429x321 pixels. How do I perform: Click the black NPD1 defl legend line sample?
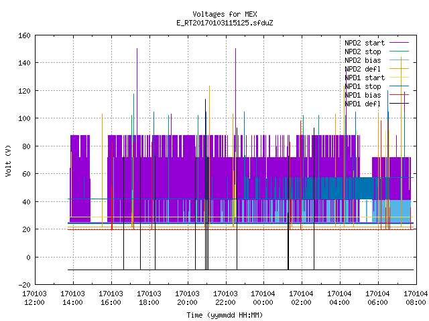(399, 104)
